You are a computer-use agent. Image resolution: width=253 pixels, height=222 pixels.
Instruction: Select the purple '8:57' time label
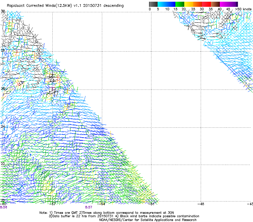tap(89, 207)
